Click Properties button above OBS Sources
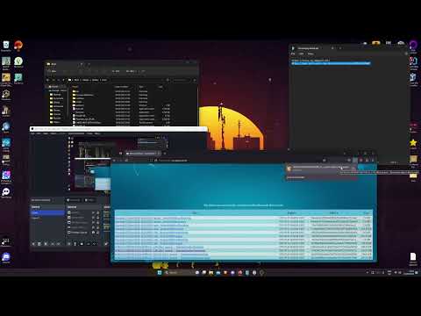This screenshot has height=316, width=421. coord(74,200)
